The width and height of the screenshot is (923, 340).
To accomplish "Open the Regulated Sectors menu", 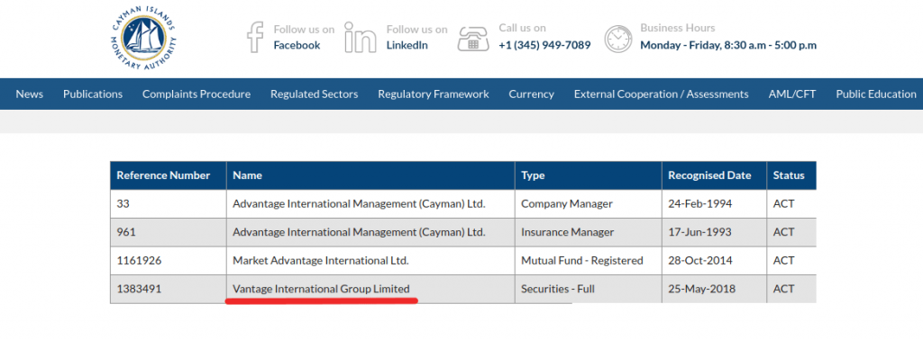I will (315, 94).
